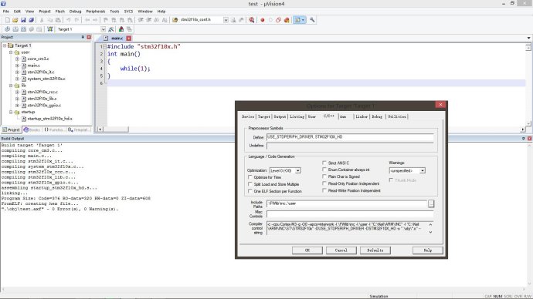Open the Flash menu
The width and height of the screenshot is (533, 299).
[x=59, y=12]
